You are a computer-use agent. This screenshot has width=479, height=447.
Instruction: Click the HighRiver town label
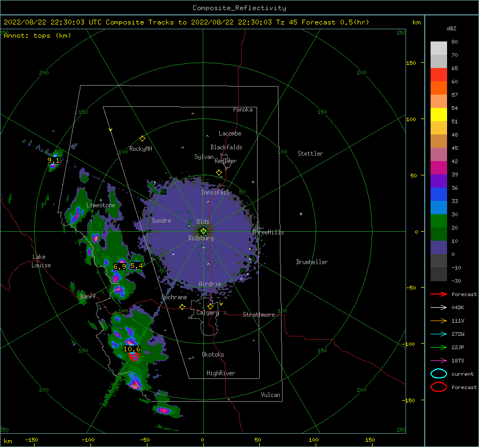click(221, 373)
